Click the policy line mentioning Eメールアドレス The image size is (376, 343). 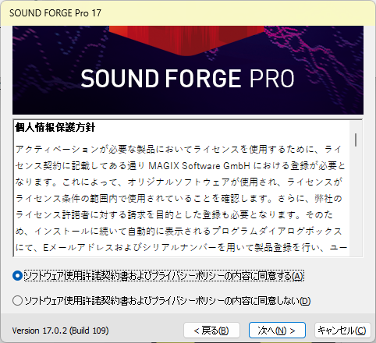(x=181, y=248)
